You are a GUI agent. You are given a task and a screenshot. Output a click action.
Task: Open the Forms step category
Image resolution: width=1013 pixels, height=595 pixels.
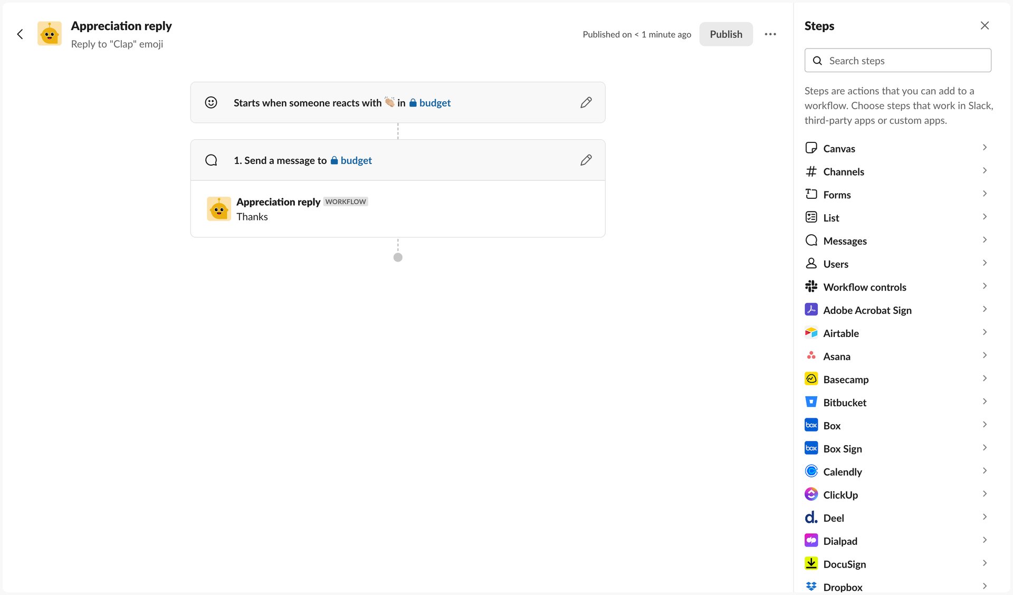[x=837, y=195]
